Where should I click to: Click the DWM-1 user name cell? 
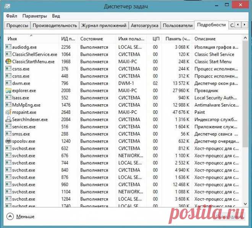[126, 83]
